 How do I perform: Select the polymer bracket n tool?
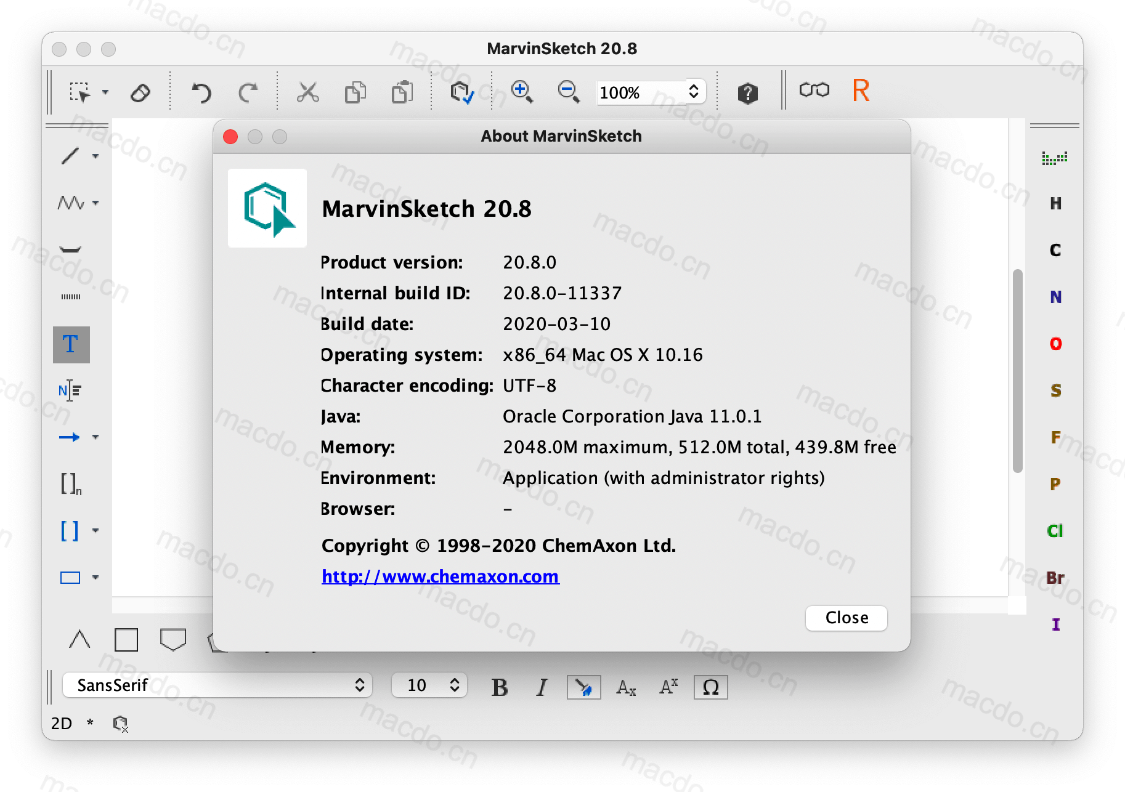71,484
